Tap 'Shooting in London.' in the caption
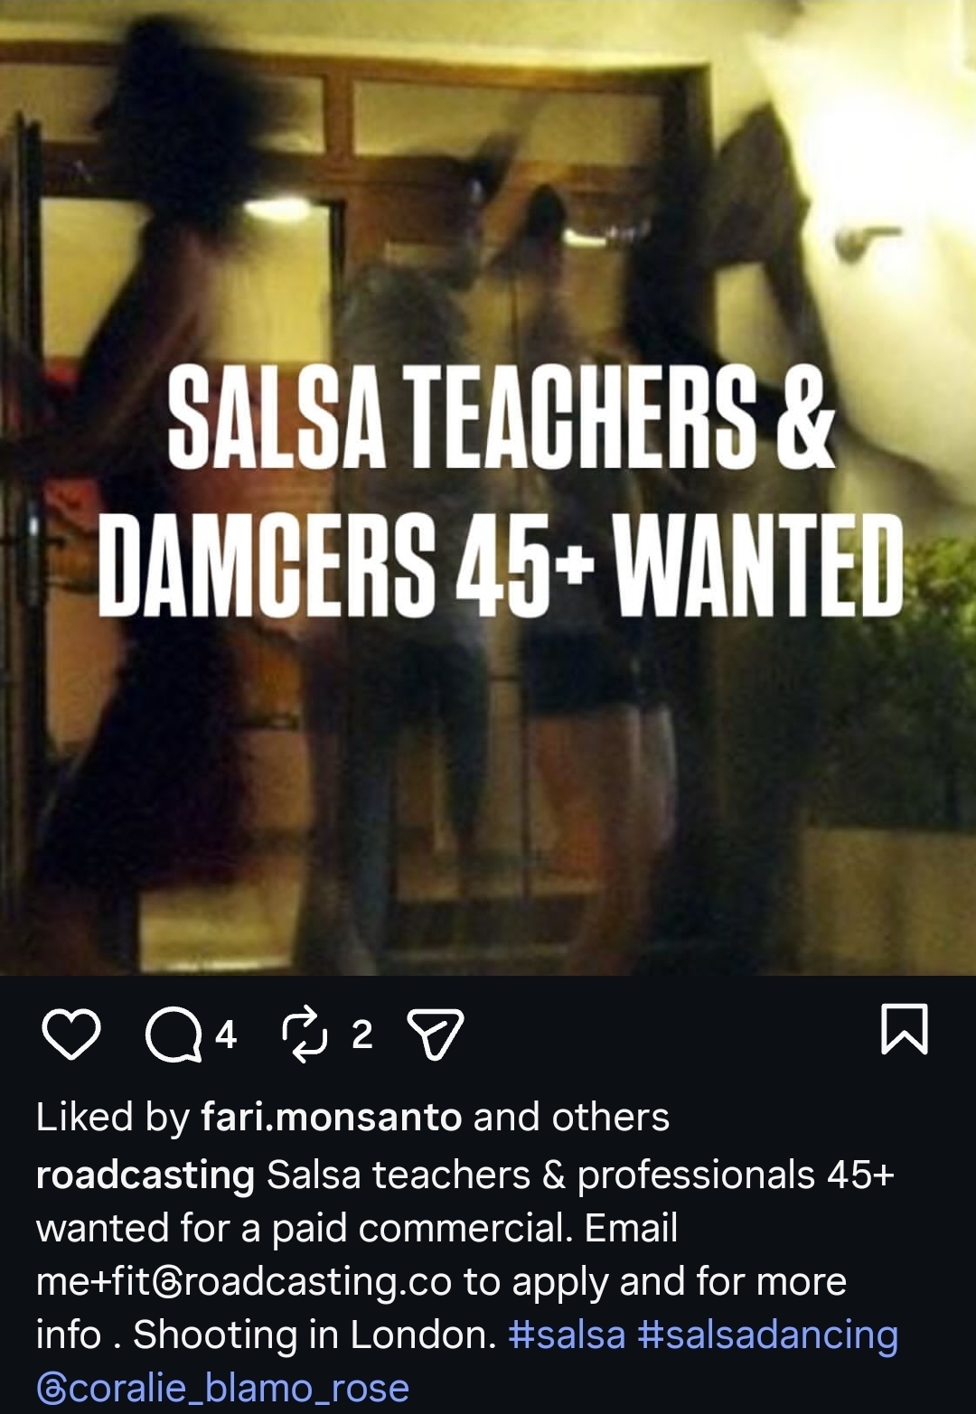 pyautogui.click(x=314, y=1334)
